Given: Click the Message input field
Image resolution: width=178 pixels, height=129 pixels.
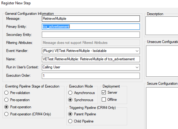Looking at the screenshot, I should (x=91, y=19).
